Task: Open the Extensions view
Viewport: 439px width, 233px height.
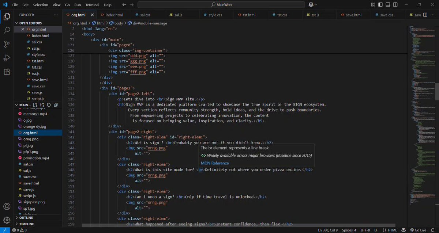Action: tap(7, 72)
